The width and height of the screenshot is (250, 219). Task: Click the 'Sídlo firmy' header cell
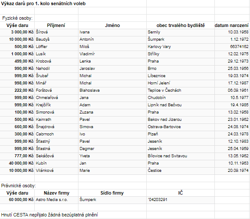tap(112, 193)
